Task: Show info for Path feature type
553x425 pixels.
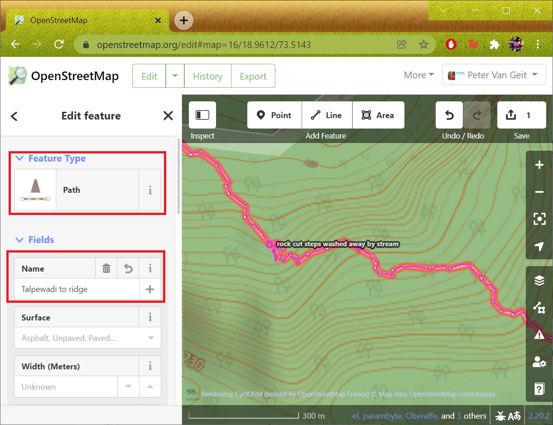Action: 150,190
